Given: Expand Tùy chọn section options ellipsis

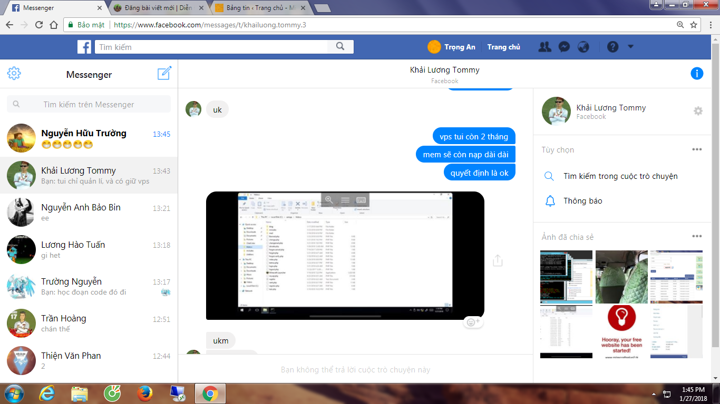Looking at the screenshot, I should [x=697, y=149].
